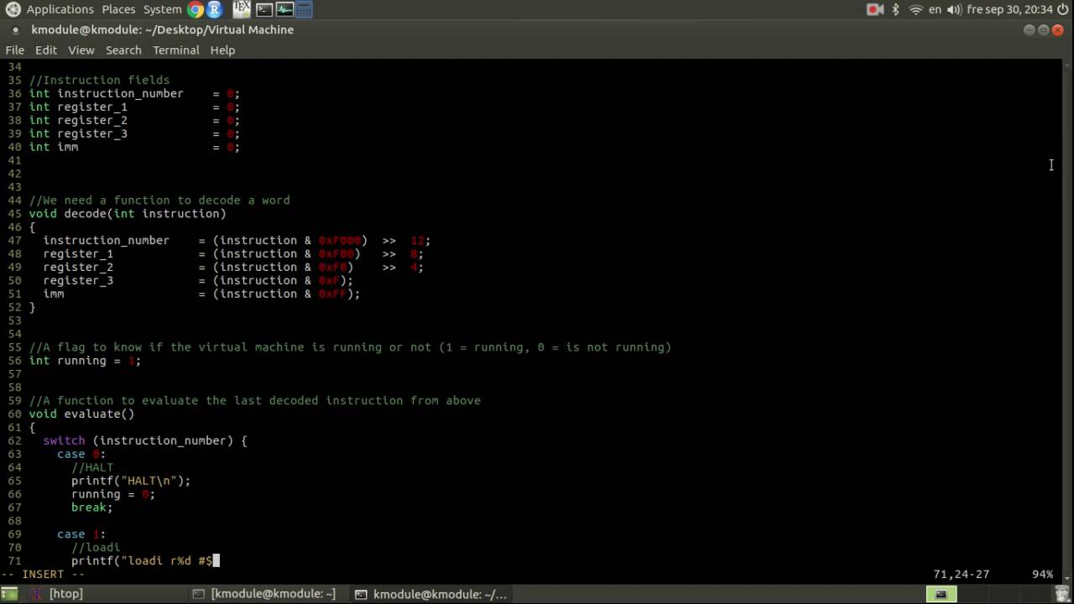The width and height of the screenshot is (1074, 604).
Task: Click the '94%' file position indicator
Action: tap(1042, 575)
